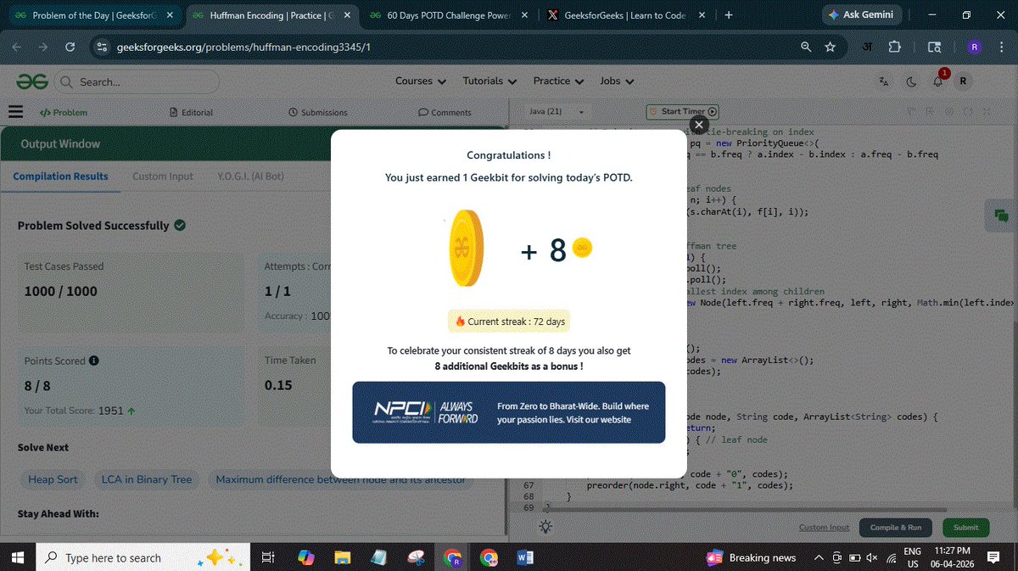Bookmark this page with the star icon
Image resolution: width=1018 pixels, height=571 pixels.
click(x=830, y=47)
